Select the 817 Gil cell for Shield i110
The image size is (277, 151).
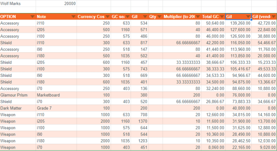tap(139, 43)
